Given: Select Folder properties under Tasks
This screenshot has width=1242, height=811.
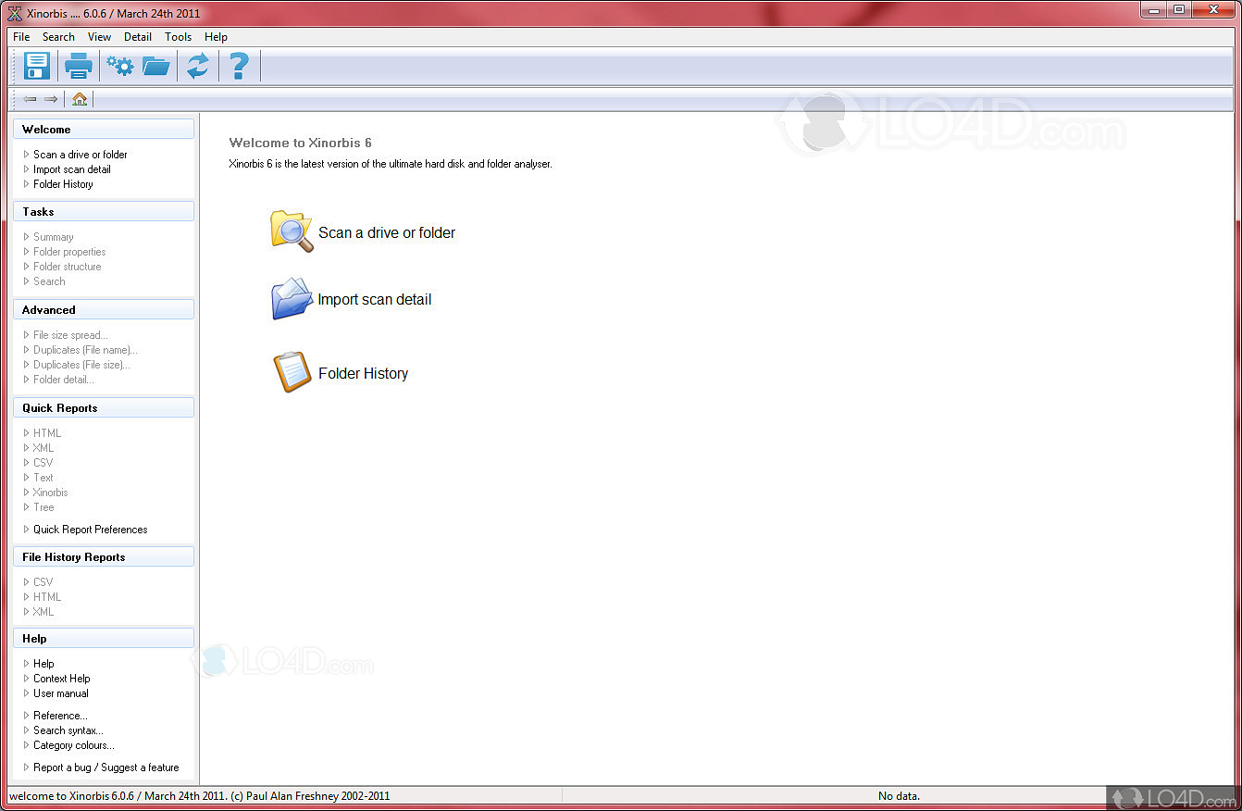Looking at the screenshot, I should [x=69, y=252].
